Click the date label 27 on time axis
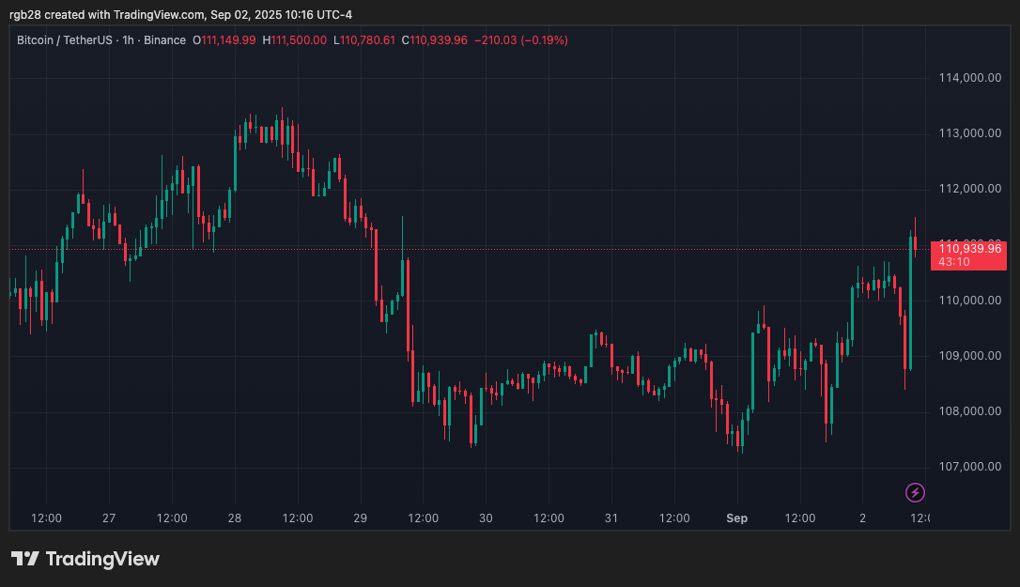This screenshot has width=1020, height=587. [109, 518]
